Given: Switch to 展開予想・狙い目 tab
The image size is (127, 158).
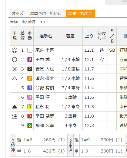Looking at the screenshot, I should point(46,13).
